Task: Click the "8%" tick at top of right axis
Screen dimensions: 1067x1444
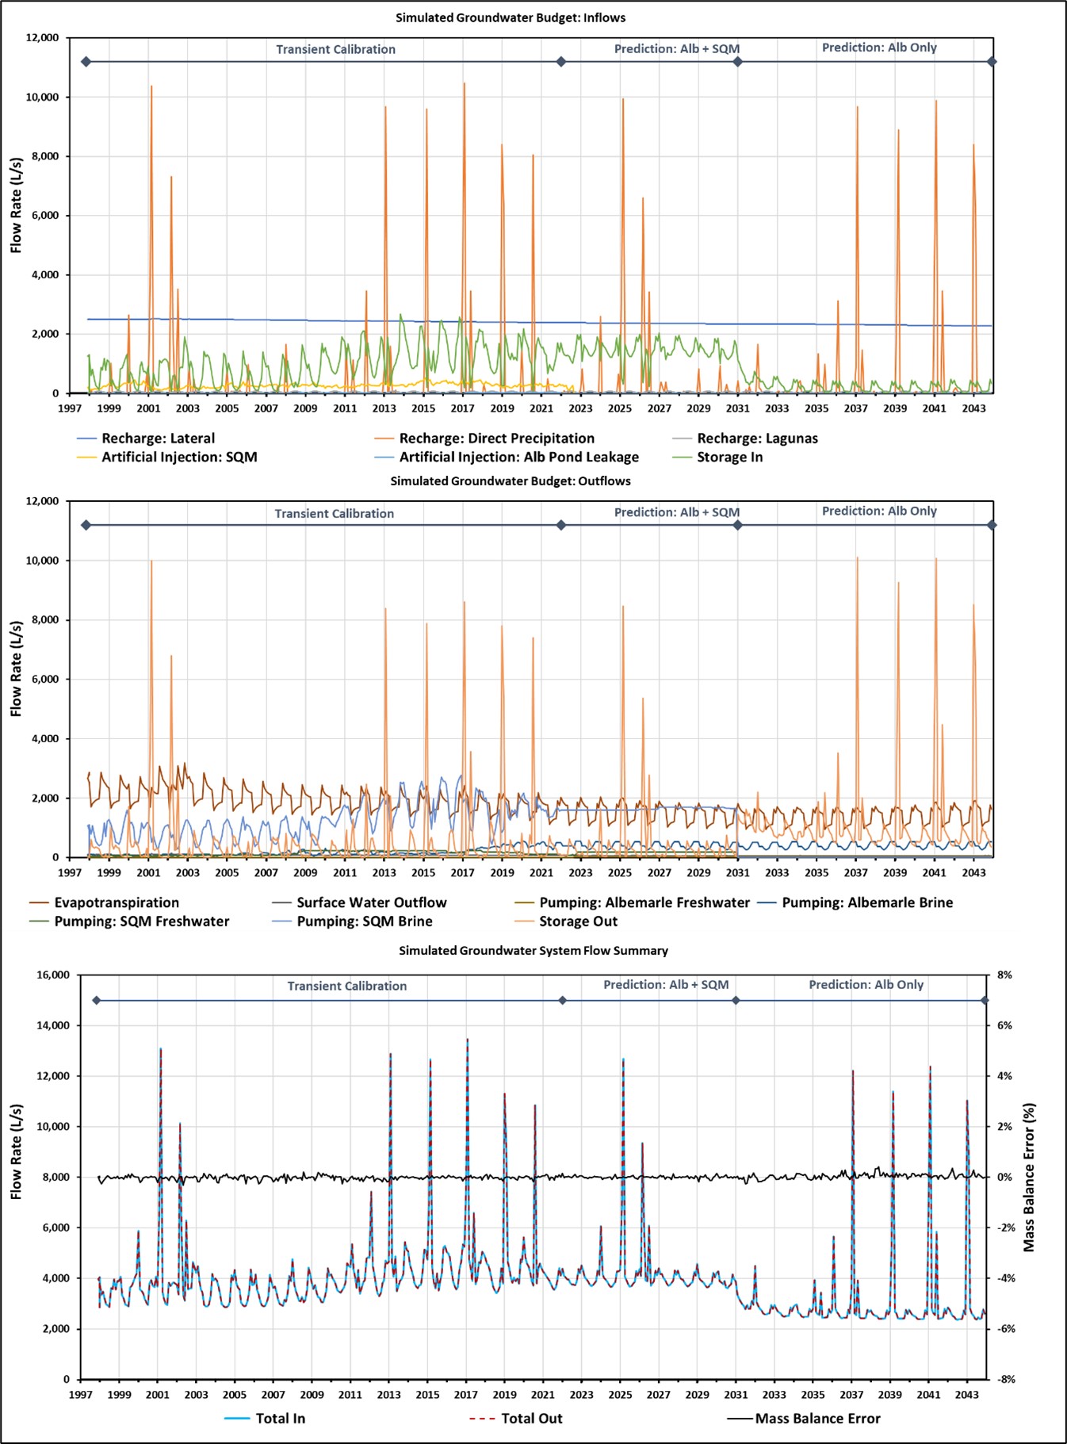Action: 1004,975
